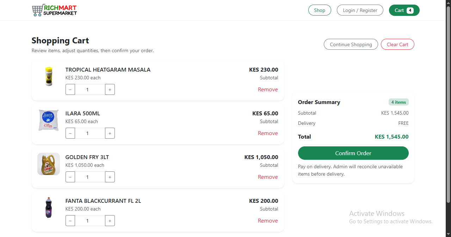
Task: Click the total 'KES 1,545.00' in green
Action: [x=391, y=137]
